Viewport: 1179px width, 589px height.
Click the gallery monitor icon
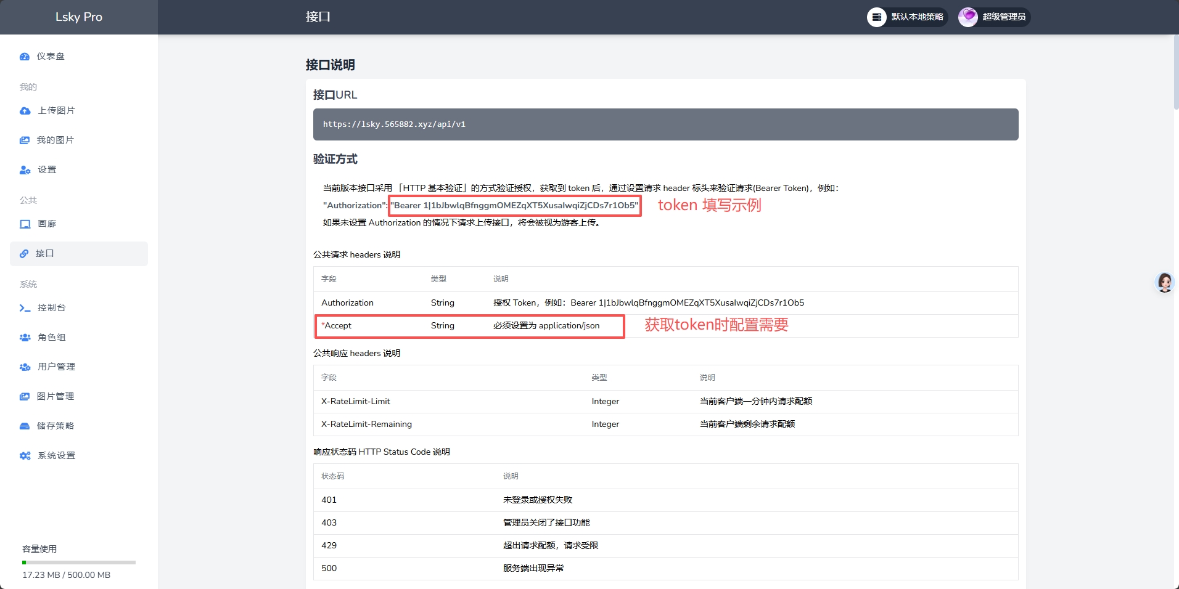(x=25, y=224)
